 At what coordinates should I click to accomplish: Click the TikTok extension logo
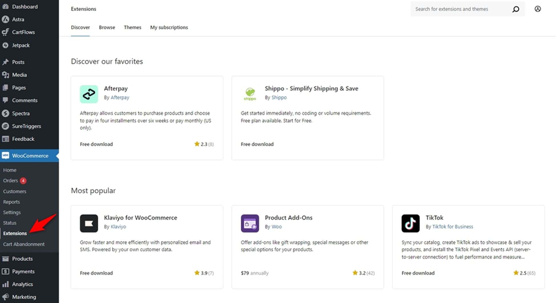(x=411, y=223)
